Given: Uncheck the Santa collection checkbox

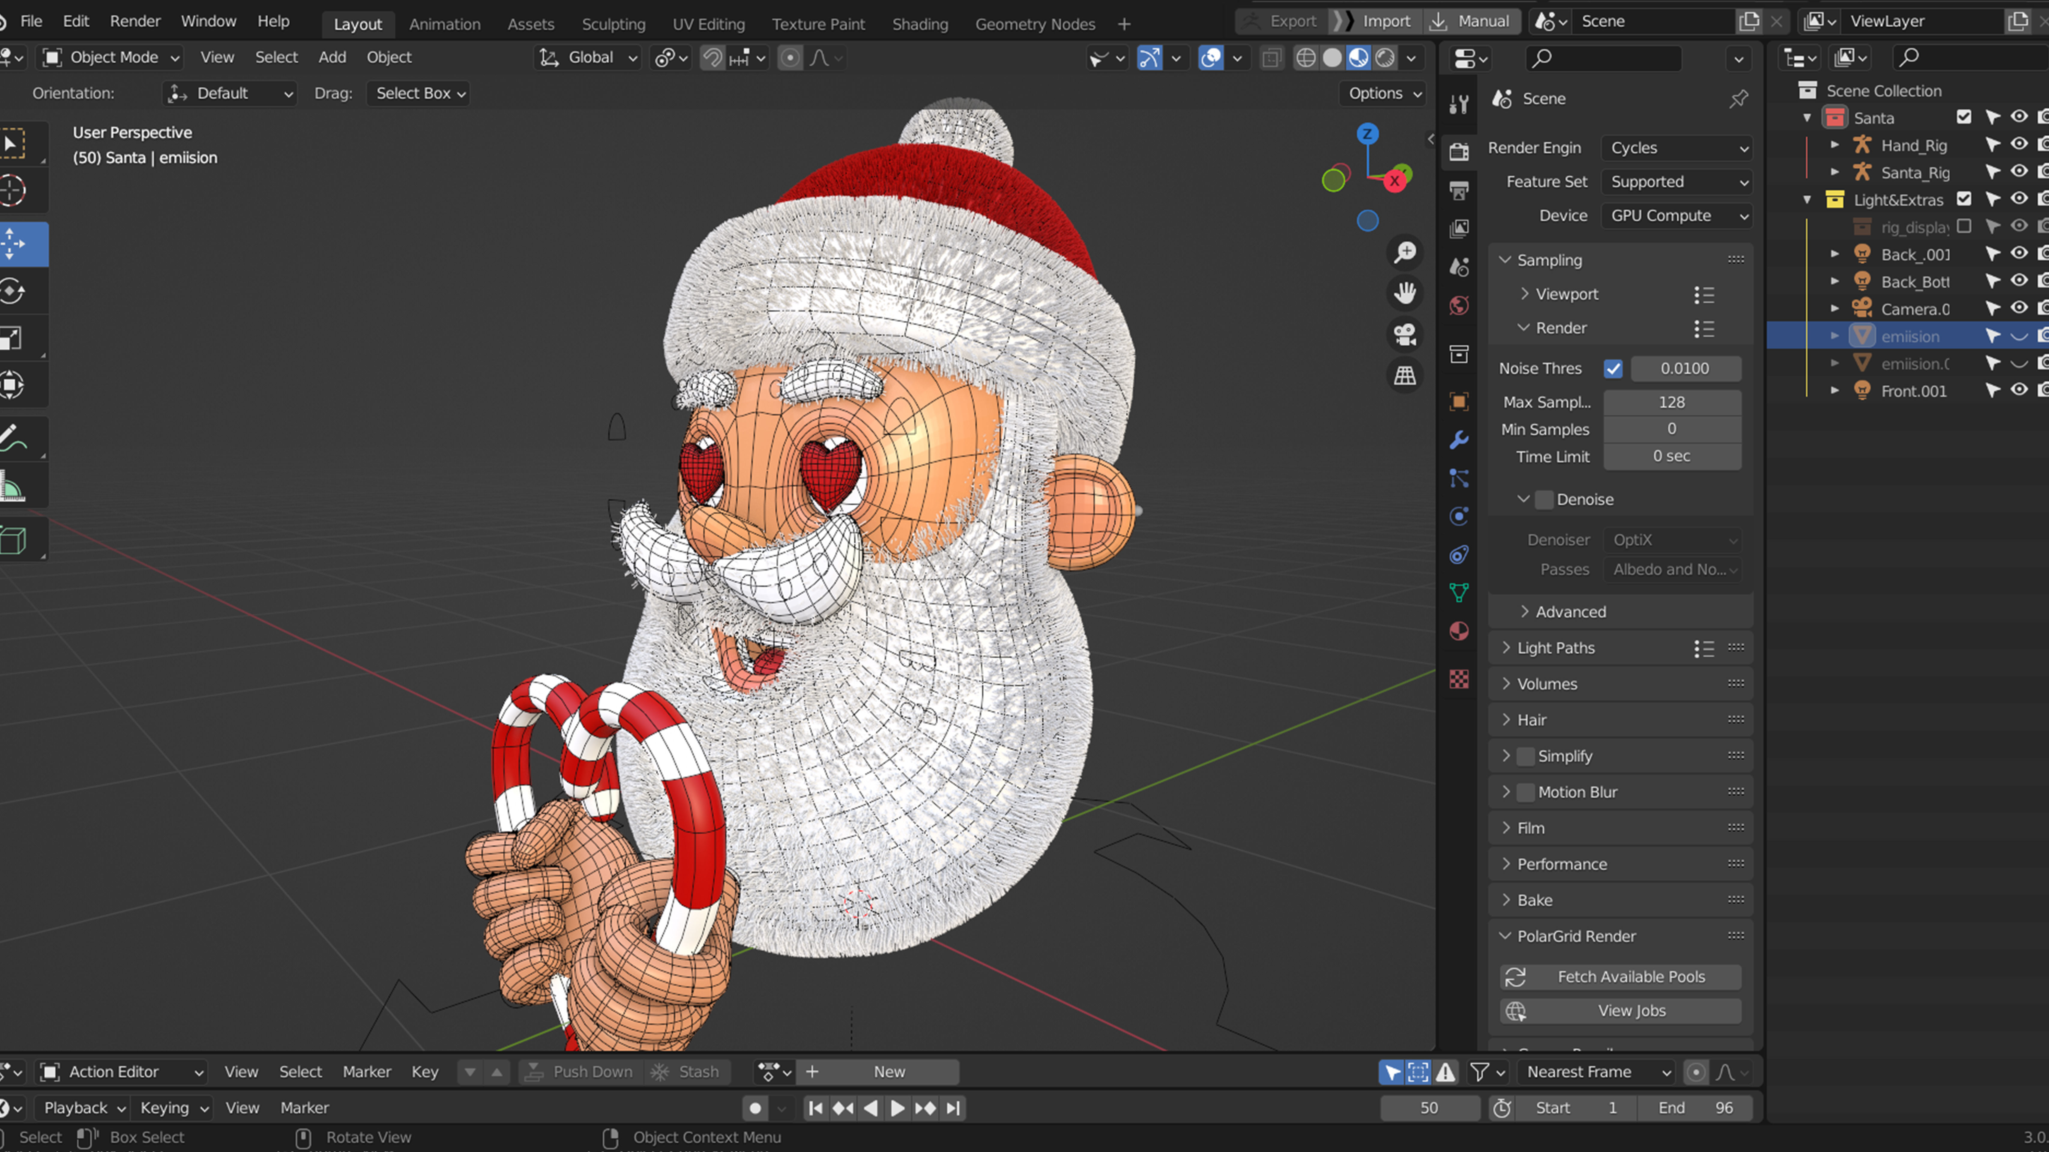Looking at the screenshot, I should [x=1964, y=118].
